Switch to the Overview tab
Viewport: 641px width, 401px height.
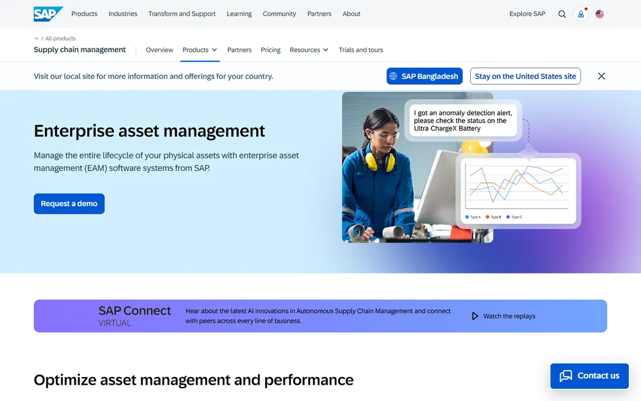(160, 50)
